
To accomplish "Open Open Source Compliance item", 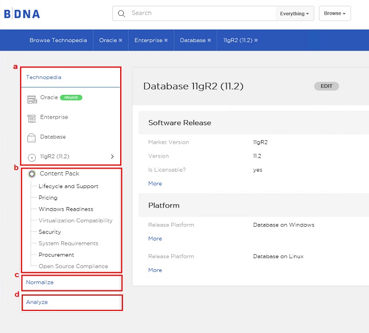I will pos(73,266).
